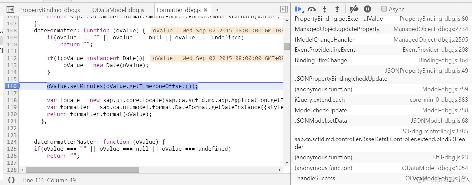The image size is (472, 185).
Task: Click the highlighted setMinutes statement on line 116
Action: tap(123, 86)
